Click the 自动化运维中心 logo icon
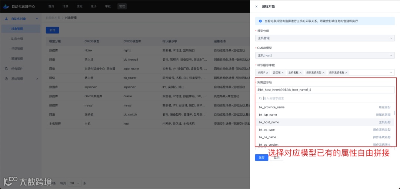Image resolution: width=400 pixels, height=189 pixels. pos(6,6)
